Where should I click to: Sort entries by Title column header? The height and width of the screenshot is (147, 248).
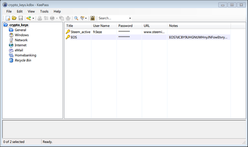click(77, 26)
